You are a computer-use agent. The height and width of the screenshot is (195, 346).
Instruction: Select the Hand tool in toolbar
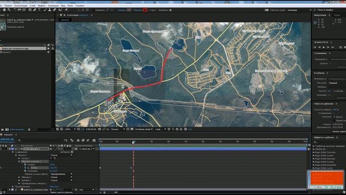[4, 10]
